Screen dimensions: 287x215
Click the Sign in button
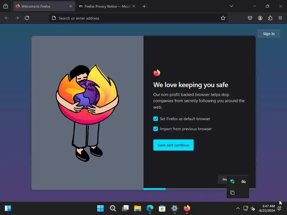click(269, 34)
